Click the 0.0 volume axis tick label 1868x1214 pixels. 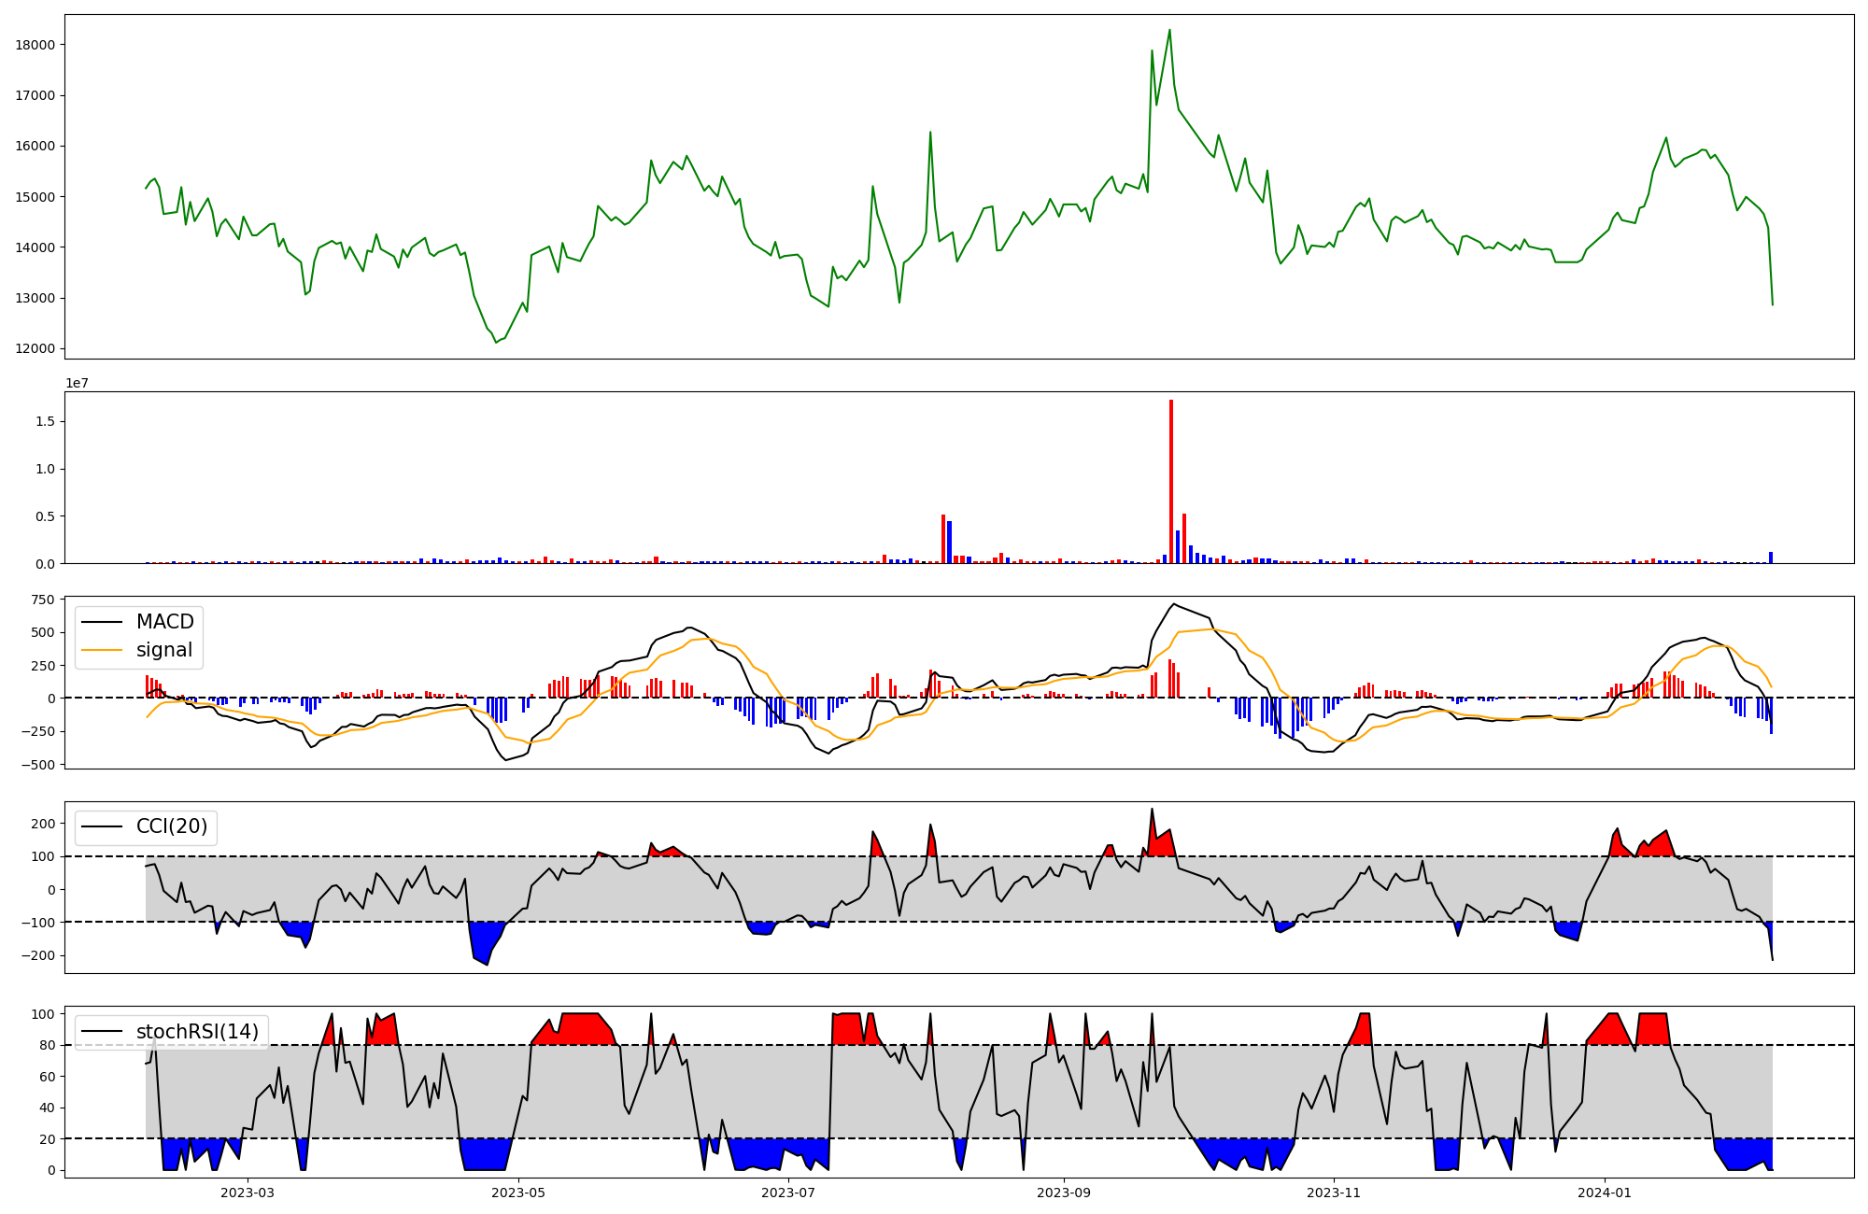click(45, 564)
